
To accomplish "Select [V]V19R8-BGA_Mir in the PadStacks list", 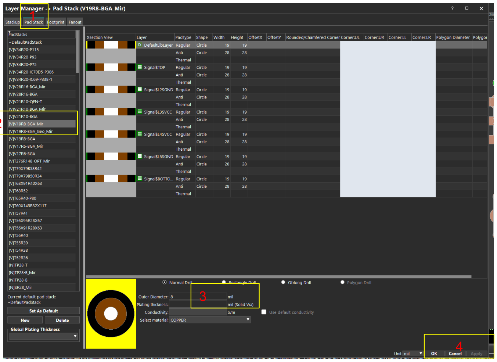I will 42,124.
